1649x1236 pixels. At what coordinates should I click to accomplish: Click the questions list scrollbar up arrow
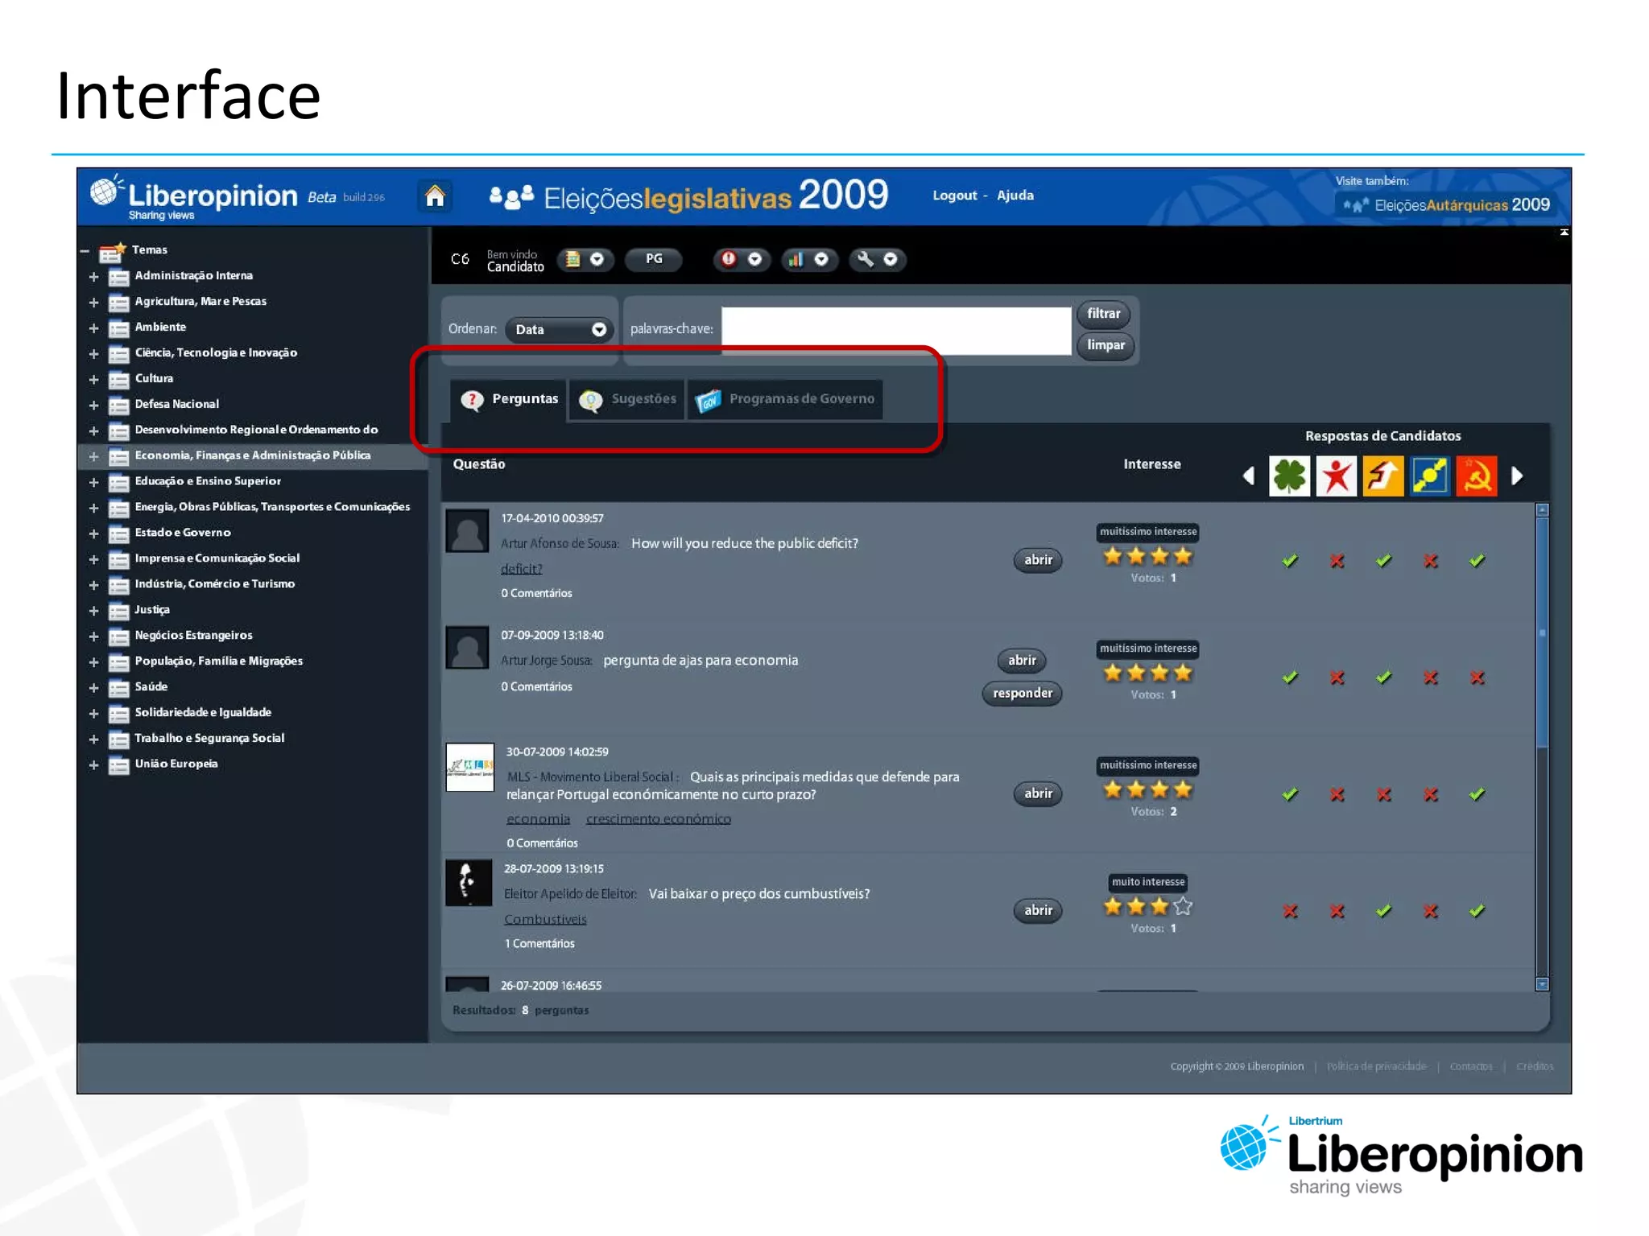point(1542,510)
